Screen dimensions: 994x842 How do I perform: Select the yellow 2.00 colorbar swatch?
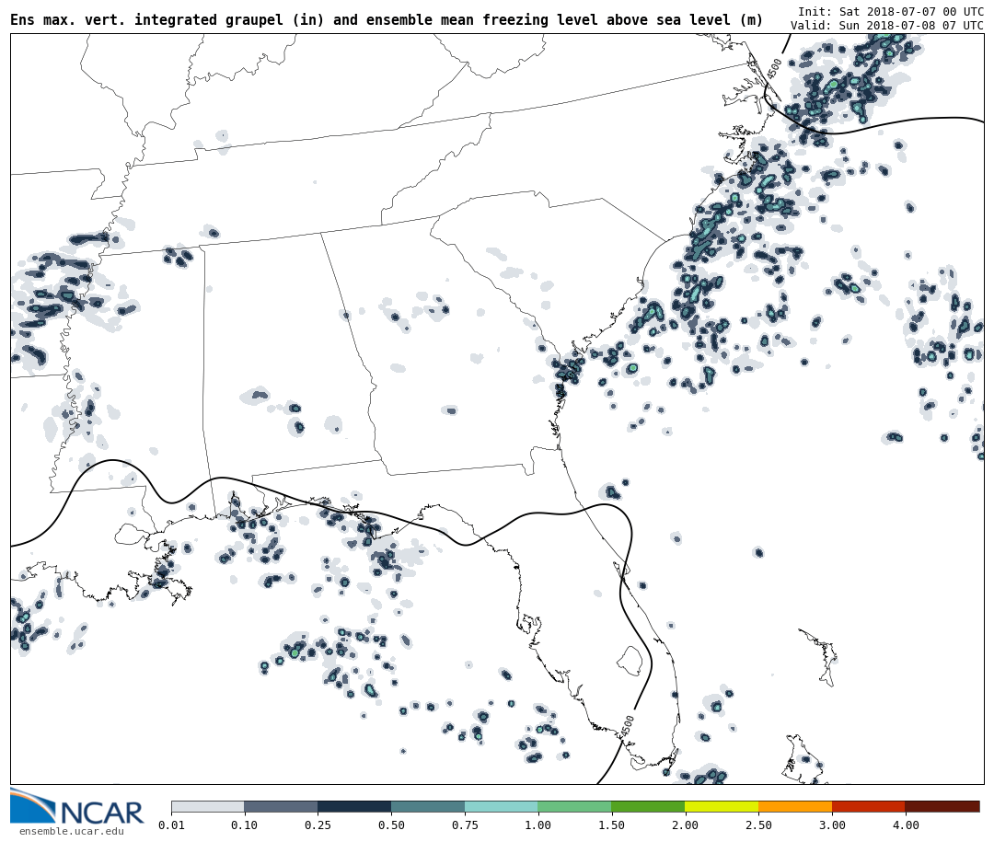click(x=722, y=806)
